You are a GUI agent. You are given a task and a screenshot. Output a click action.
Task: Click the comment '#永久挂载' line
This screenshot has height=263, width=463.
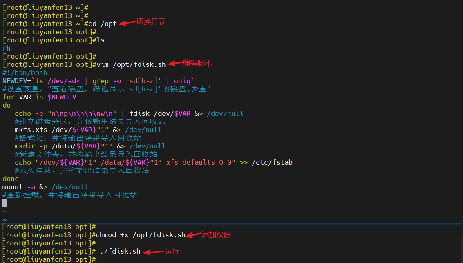[x=82, y=170]
